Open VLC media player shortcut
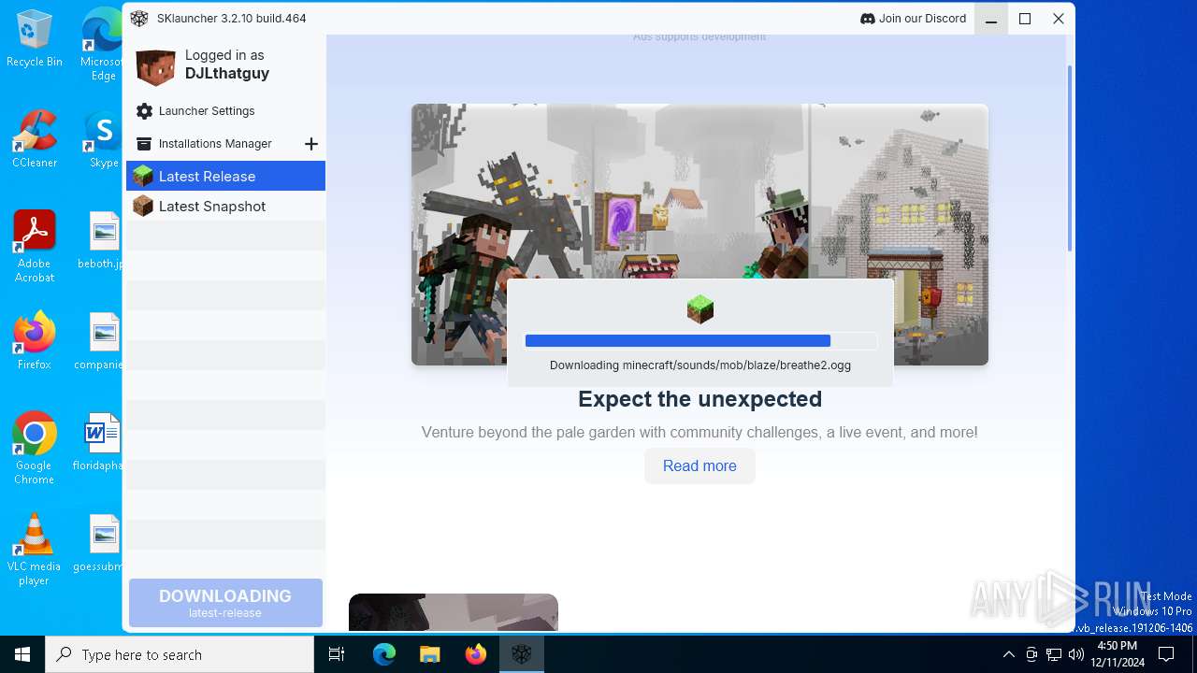 [x=35, y=550]
